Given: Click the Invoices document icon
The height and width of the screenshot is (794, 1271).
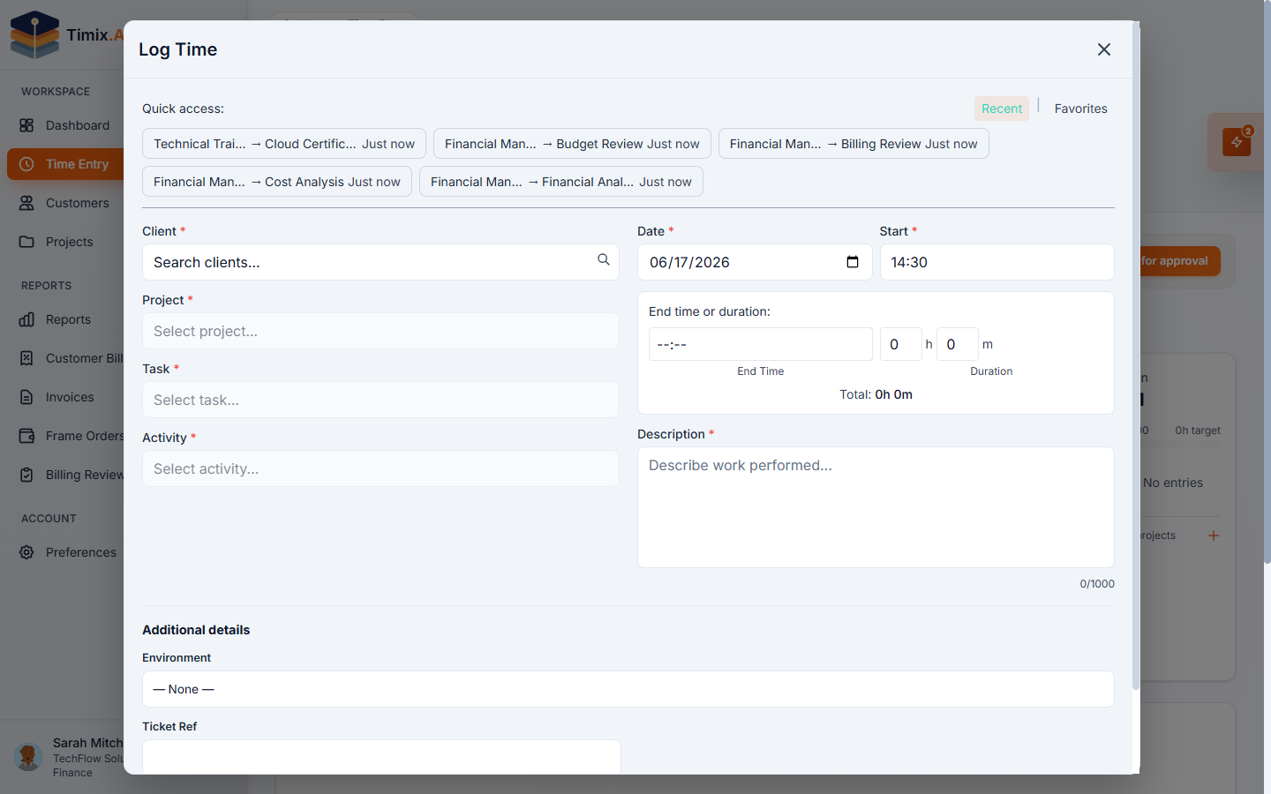Looking at the screenshot, I should [x=26, y=397].
